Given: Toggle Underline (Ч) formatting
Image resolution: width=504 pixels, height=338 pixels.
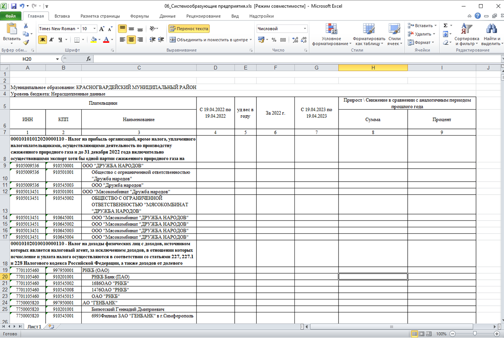Looking at the screenshot, I should coord(60,40).
